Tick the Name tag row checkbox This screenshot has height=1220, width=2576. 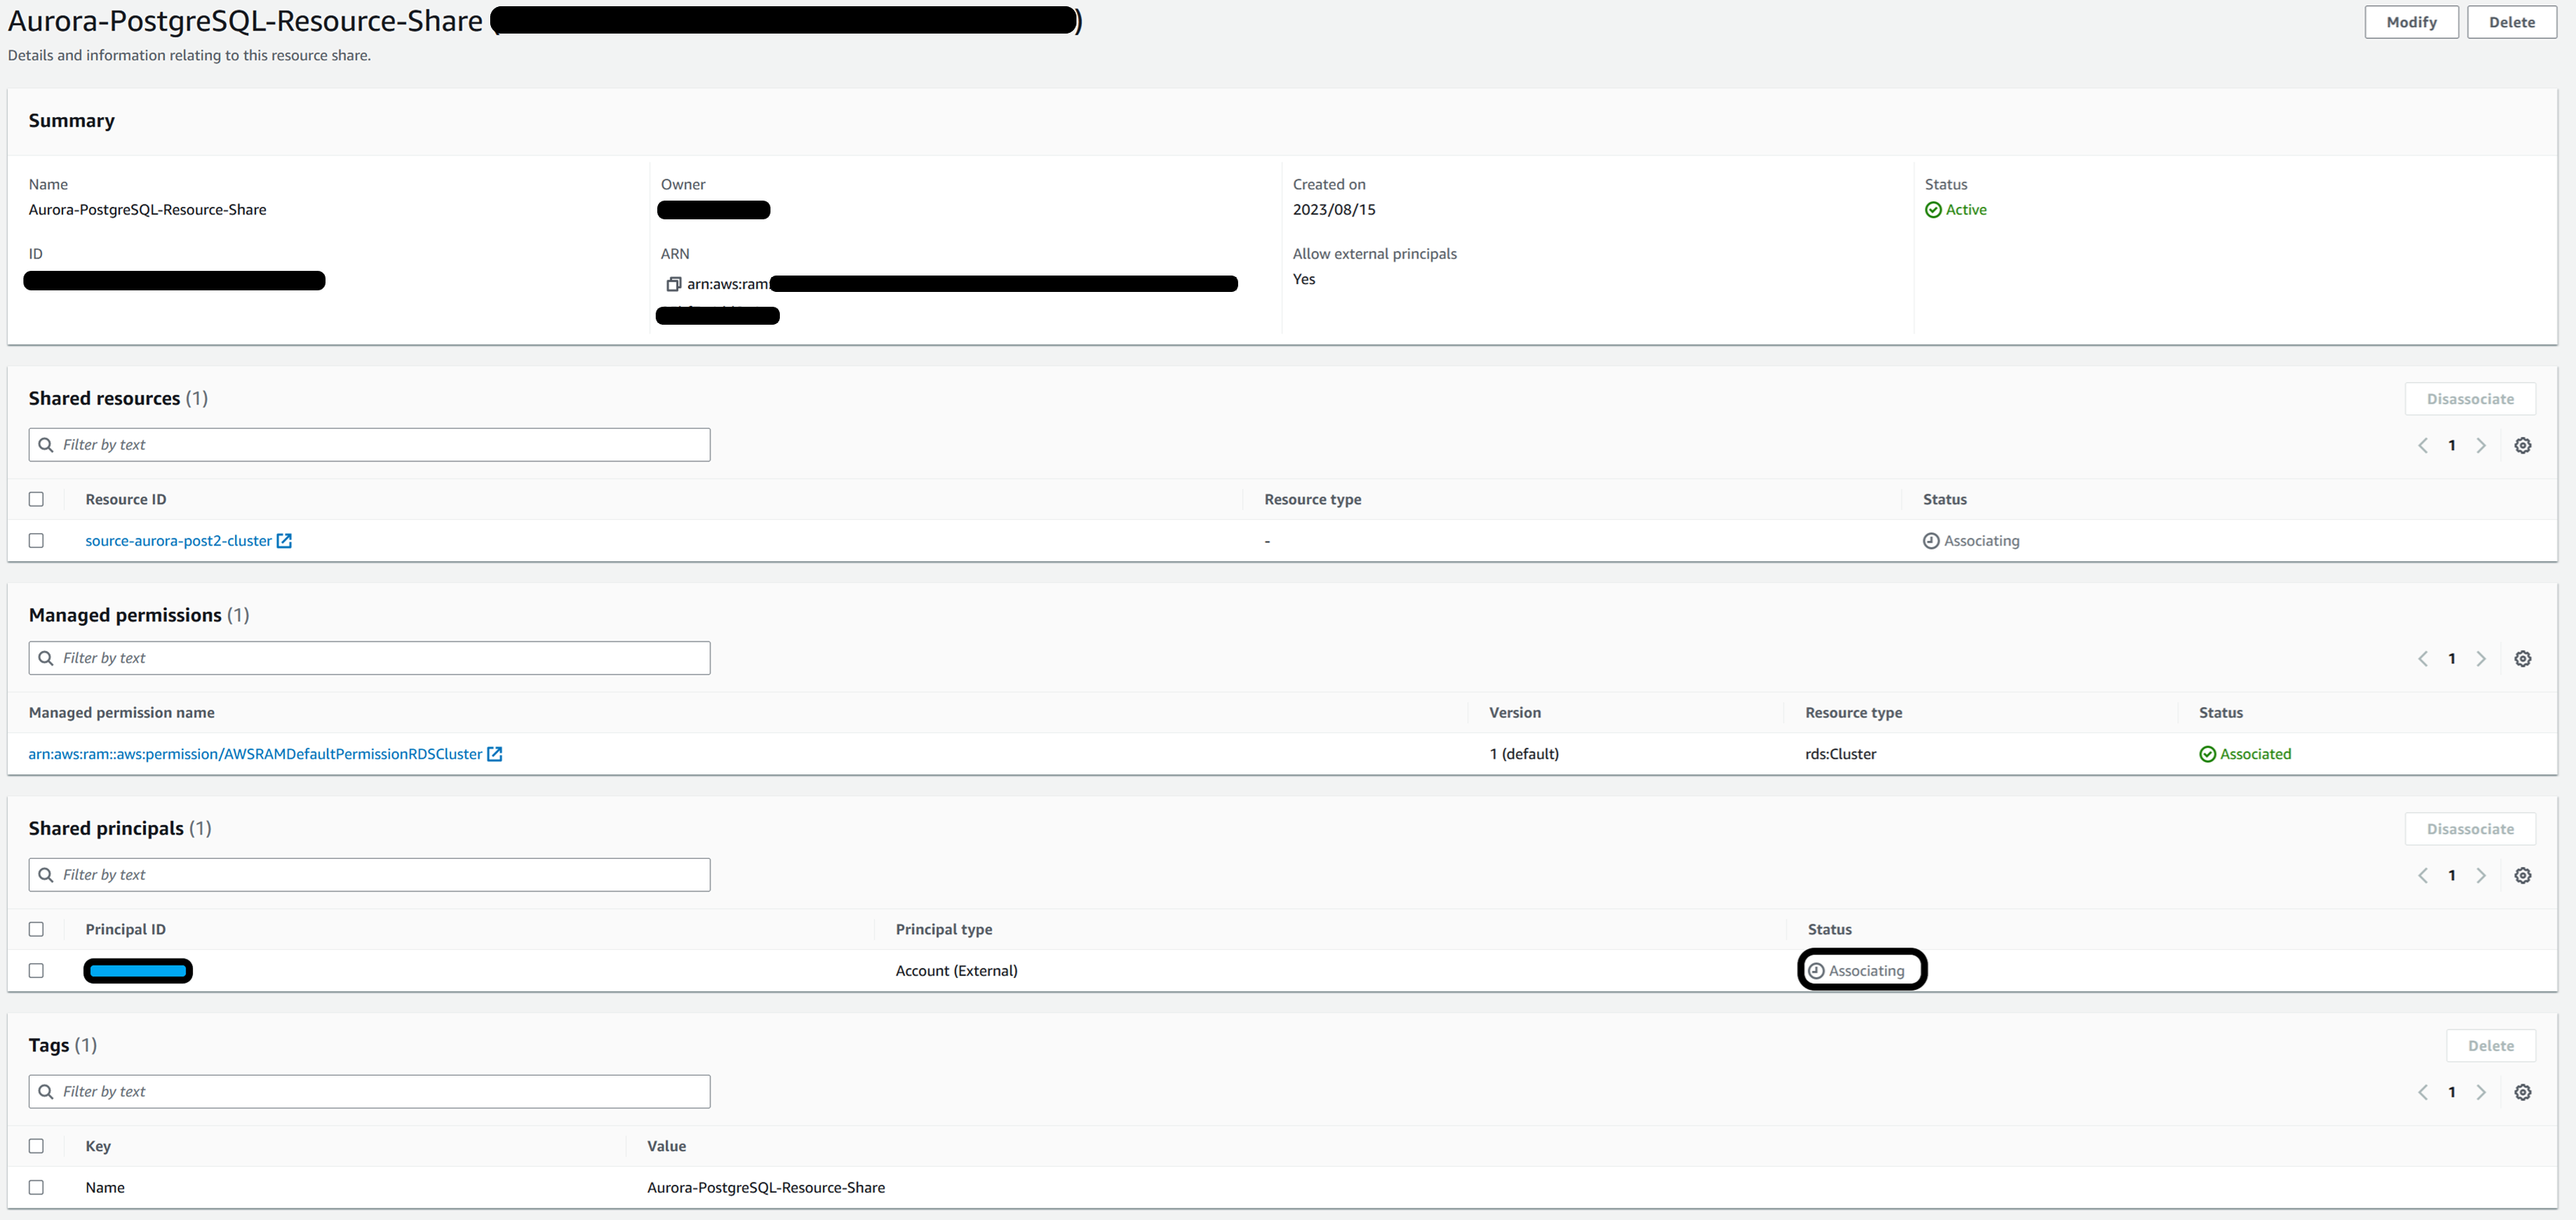(x=36, y=1187)
